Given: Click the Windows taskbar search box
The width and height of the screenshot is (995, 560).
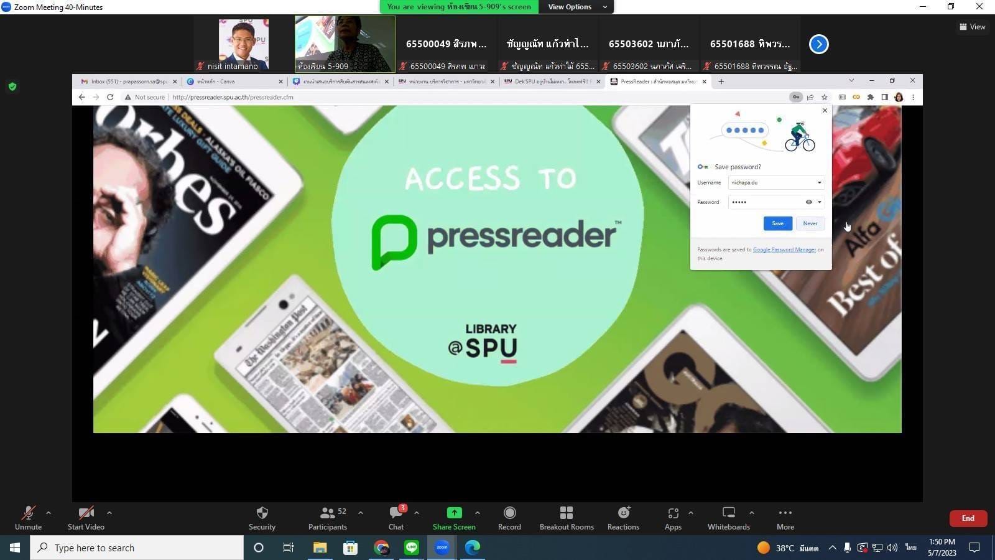Looking at the screenshot, I should point(137,548).
